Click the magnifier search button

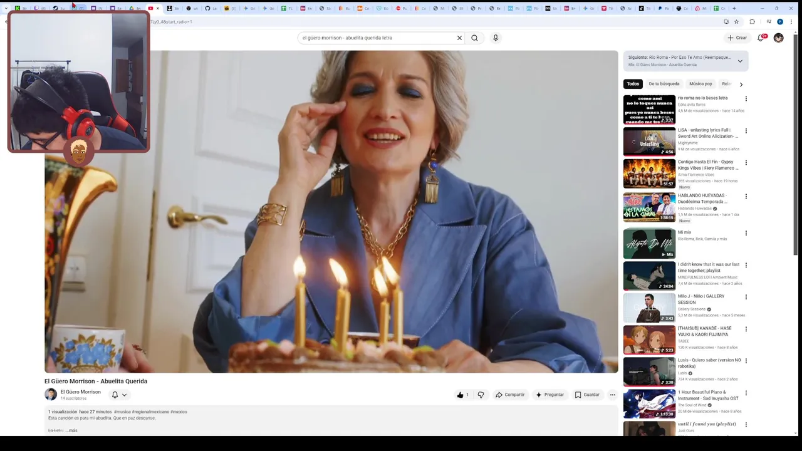tap(474, 38)
